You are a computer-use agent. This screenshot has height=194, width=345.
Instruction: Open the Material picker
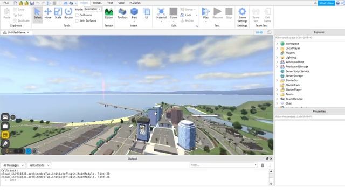161,13
